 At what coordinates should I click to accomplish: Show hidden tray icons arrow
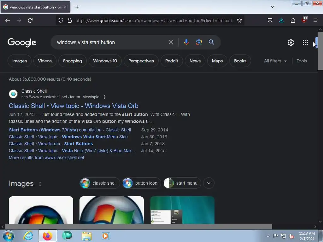click(268, 236)
